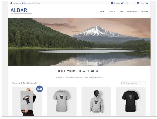Click the ALBAR site logo
Screen dimensions: 157x119
[19, 10]
